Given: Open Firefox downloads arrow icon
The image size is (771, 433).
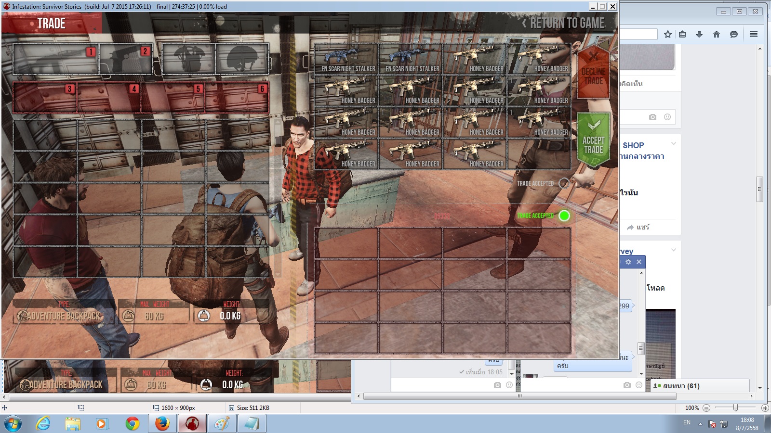Looking at the screenshot, I should point(699,34).
